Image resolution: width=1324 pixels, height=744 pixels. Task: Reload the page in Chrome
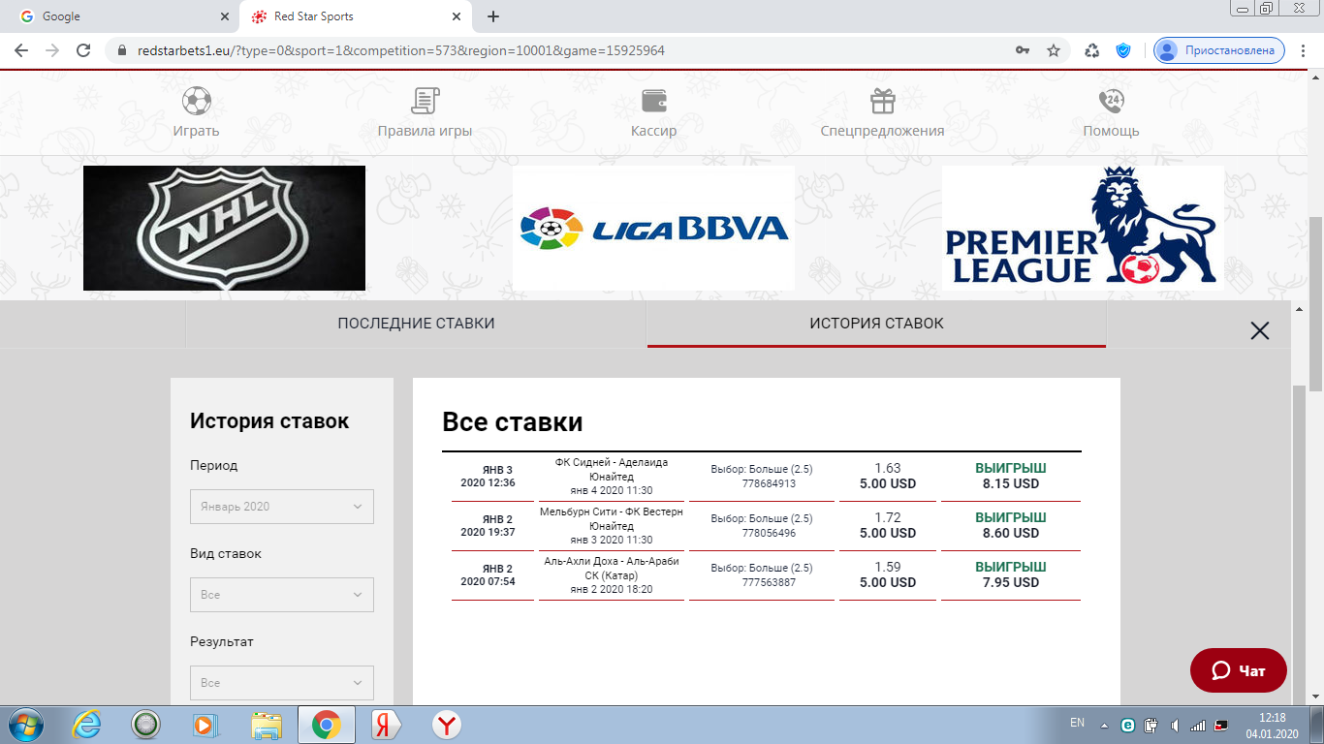[83, 50]
